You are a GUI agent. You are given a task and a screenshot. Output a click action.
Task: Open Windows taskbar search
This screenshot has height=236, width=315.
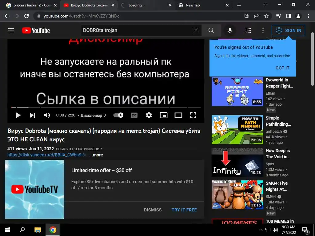click(x=22, y=230)
